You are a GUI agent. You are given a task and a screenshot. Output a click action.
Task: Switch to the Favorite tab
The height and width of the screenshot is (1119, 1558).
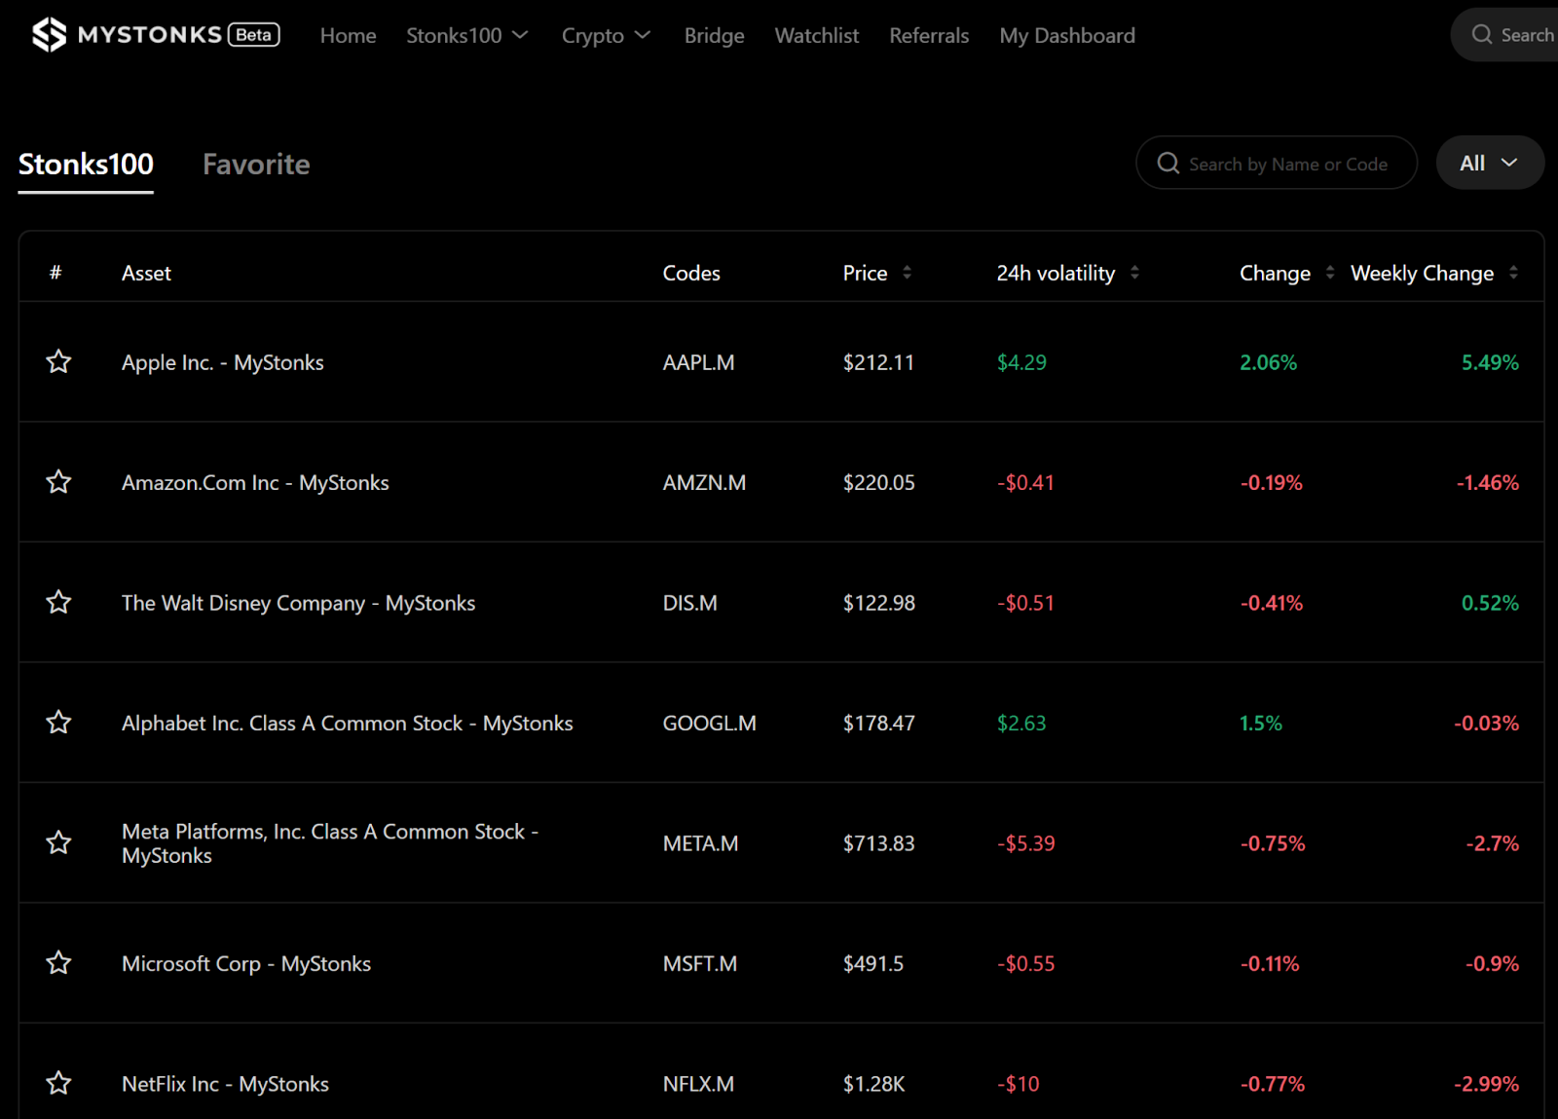coord(256,165)
